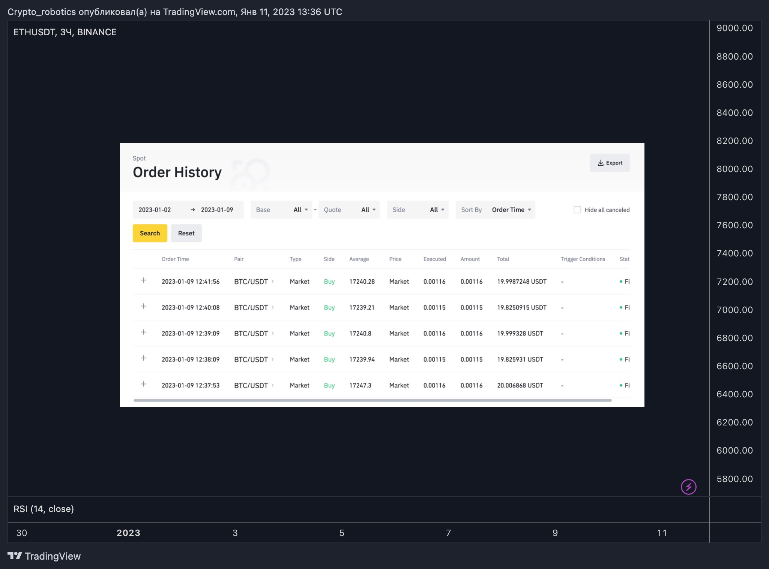This screenshot has height=569, width=769.
Task: Open BTC/USDT pair chevron for 12:41:56 order
Action: [273, 282]
